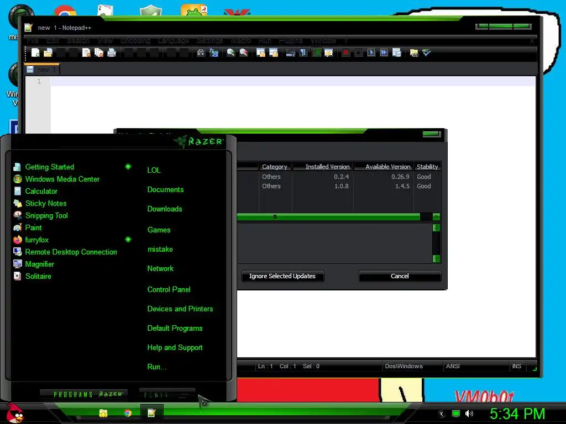Select the 'new 1' document tab
This screenshot has width=566, height=424.
point(42,69)
